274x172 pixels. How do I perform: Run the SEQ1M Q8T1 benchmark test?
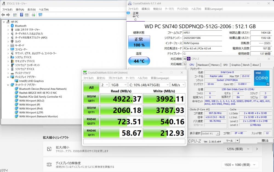tap(91, 99)
